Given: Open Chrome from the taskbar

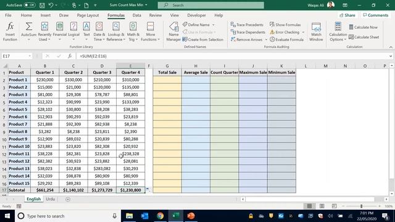Looking at the screenshot, I should (x=160, y=216).
